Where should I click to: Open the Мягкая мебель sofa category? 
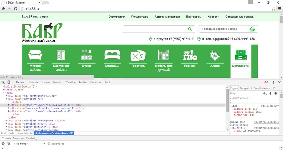(35, 55)
